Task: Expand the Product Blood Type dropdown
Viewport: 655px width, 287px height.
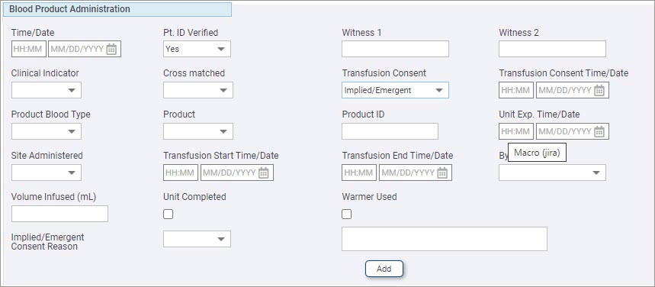Action: (47, 131)
